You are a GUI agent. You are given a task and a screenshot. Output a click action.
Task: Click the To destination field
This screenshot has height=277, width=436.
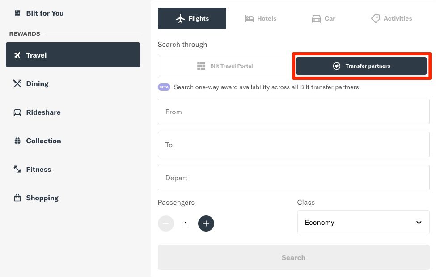(x=293, y=145)
